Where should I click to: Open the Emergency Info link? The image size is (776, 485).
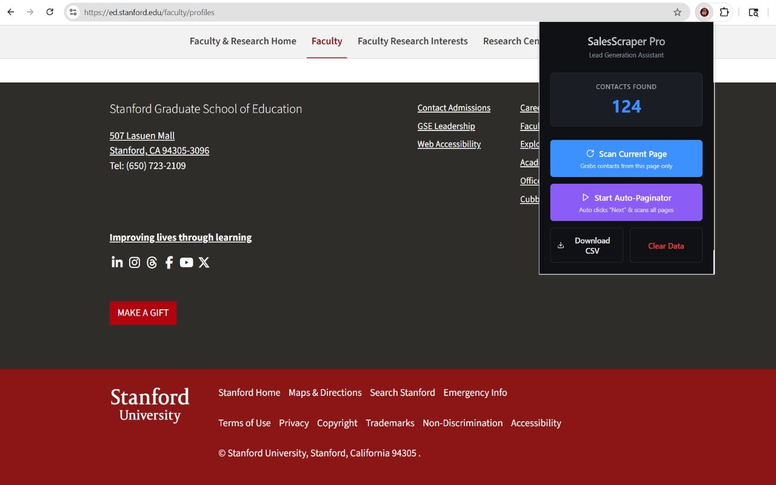tap(475, 393)
